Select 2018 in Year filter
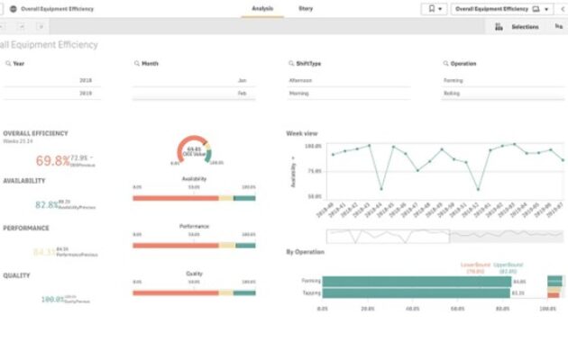Viewport: 568px width, 342px height. coord(51,80)
